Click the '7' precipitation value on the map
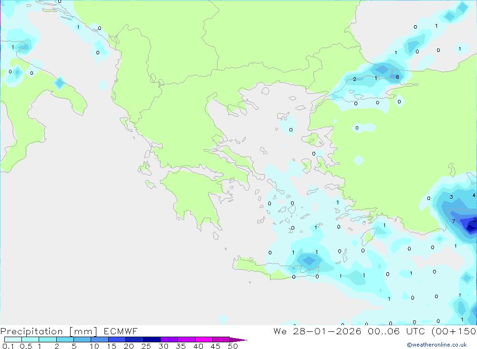The height and width of the screenshot is (349, 477). pyautogui.click(x=453, y=221)
